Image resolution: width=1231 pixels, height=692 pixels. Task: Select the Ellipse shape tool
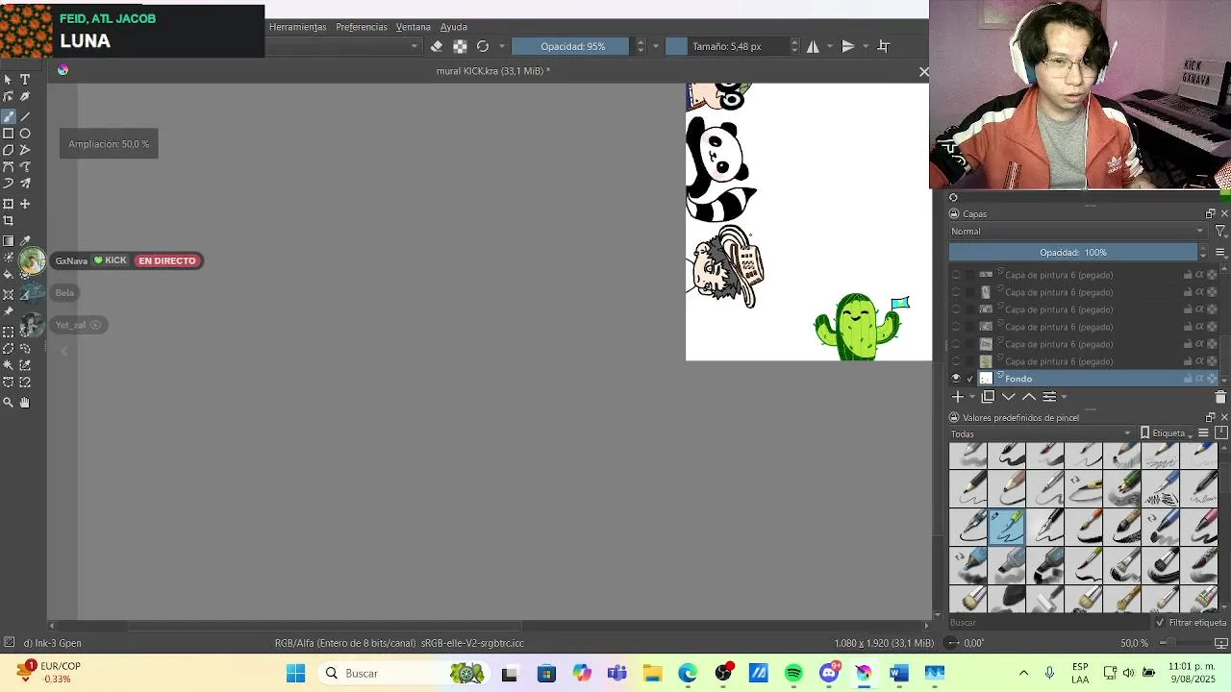[x=25, y=133]
